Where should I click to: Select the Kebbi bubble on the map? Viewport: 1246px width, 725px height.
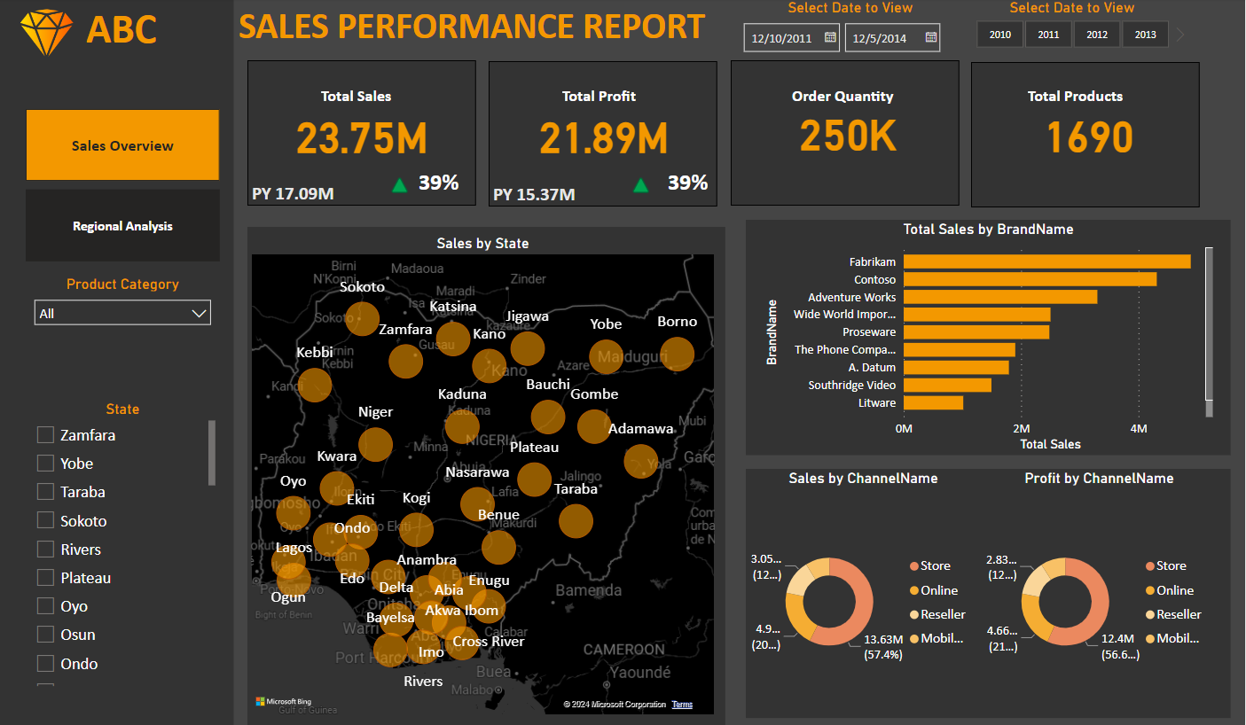click(x=315, y=385)
